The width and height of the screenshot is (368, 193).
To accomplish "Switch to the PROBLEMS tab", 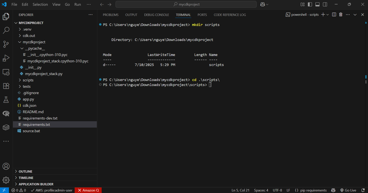I will (x=110, y=15).
